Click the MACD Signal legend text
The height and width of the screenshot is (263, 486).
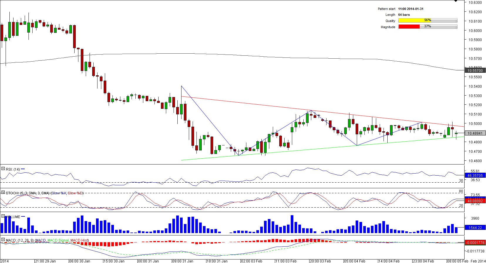(x=58, y=240)
